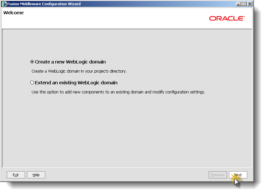Open Help for the Configuration Wizard
The height and width of the screenshot is (195, 267).
click(36, 175)
